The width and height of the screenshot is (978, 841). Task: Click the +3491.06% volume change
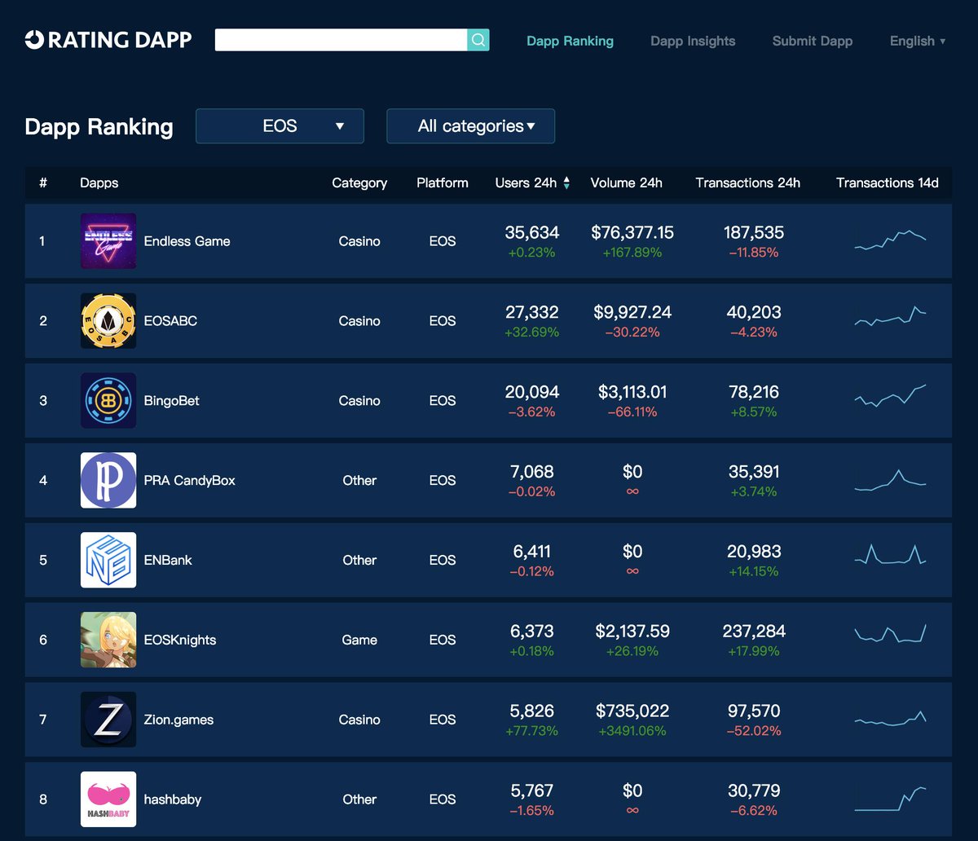point(632,732)
